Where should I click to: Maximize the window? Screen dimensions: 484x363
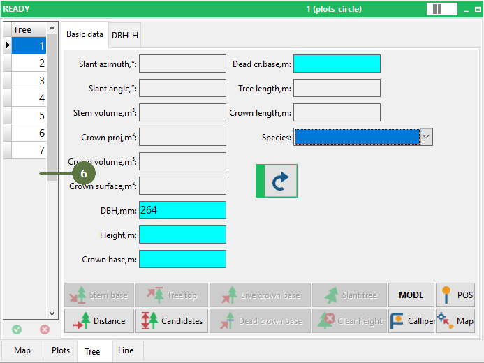(x=477, y=10)
